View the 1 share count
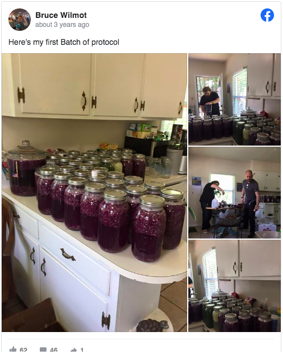 [82, 350]
